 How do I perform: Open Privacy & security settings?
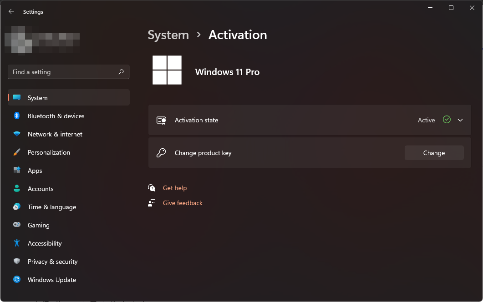(68, 262)
